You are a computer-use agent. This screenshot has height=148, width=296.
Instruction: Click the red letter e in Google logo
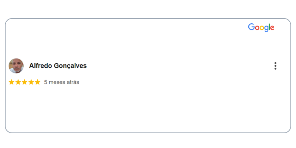[272, 28]
